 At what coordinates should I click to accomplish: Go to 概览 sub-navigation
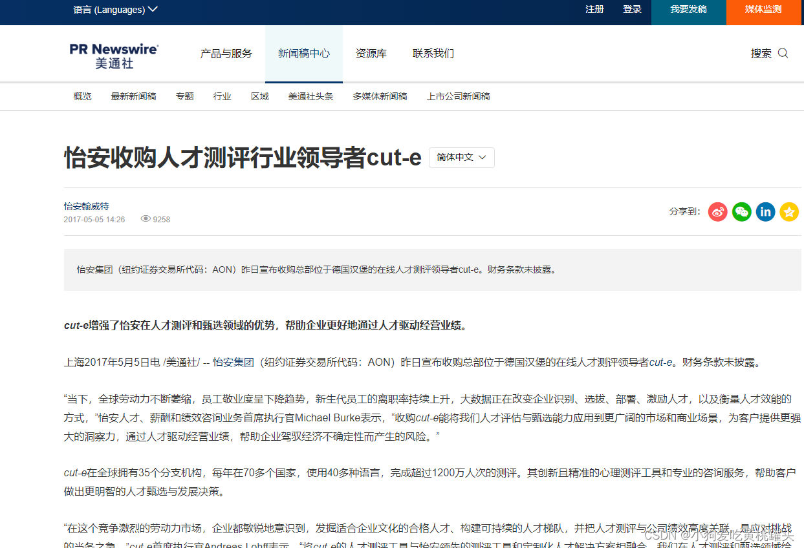(x=83, y=96)
